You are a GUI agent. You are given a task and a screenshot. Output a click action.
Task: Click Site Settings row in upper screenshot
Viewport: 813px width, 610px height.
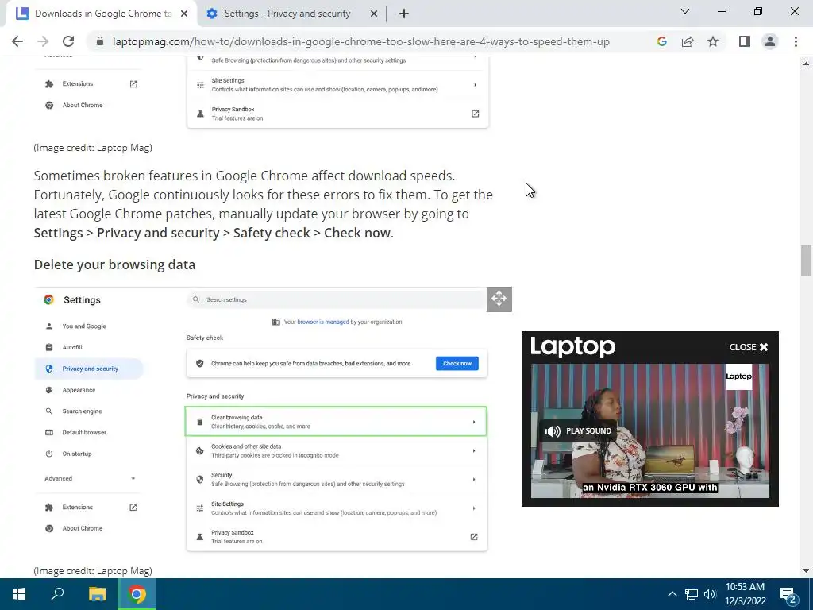point(337,84)
